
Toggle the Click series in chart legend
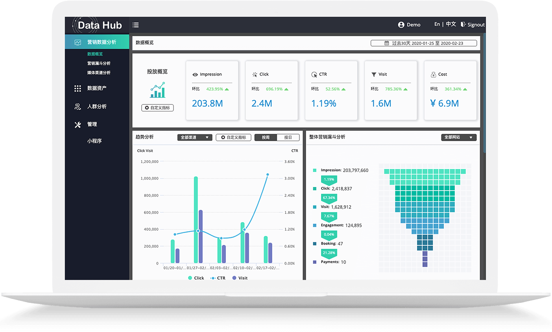(196, 278)
